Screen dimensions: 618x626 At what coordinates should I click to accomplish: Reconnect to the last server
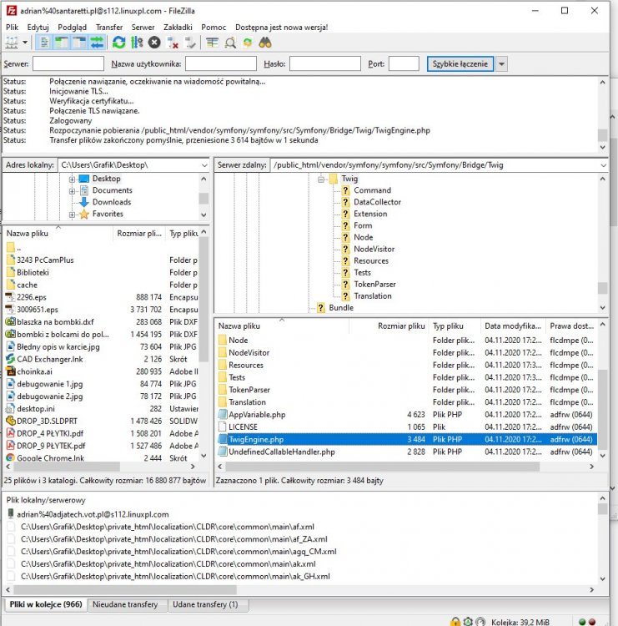[x=190, y=43]
